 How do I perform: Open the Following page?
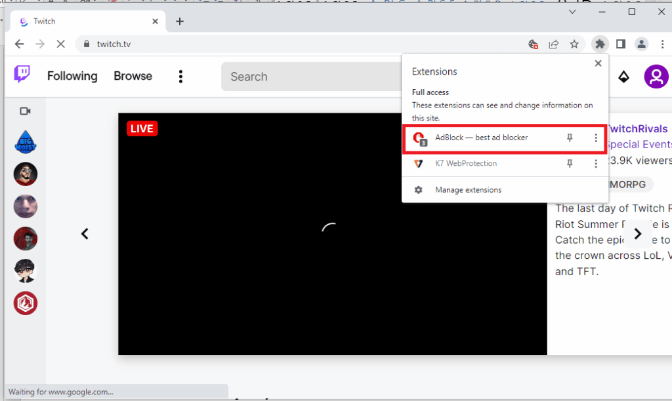pyautogui.click(x=72, y=76)
